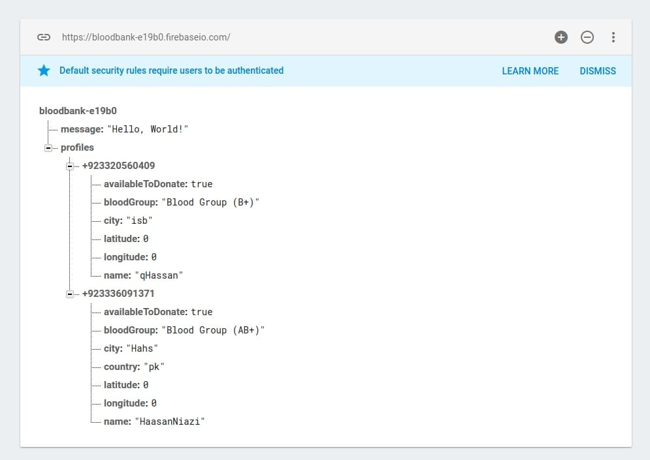The image size is (650, 460).
Task: Select the bloodbank-e19b0 root node
Action: tap(78, 111)
